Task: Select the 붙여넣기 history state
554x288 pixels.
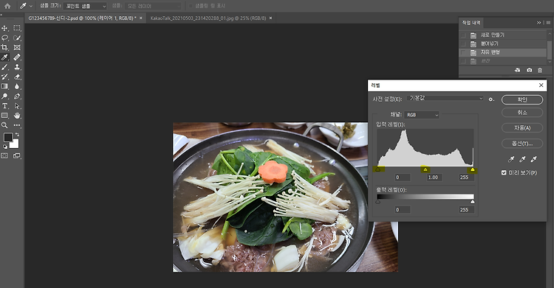Action: click(x=503, y=43)
